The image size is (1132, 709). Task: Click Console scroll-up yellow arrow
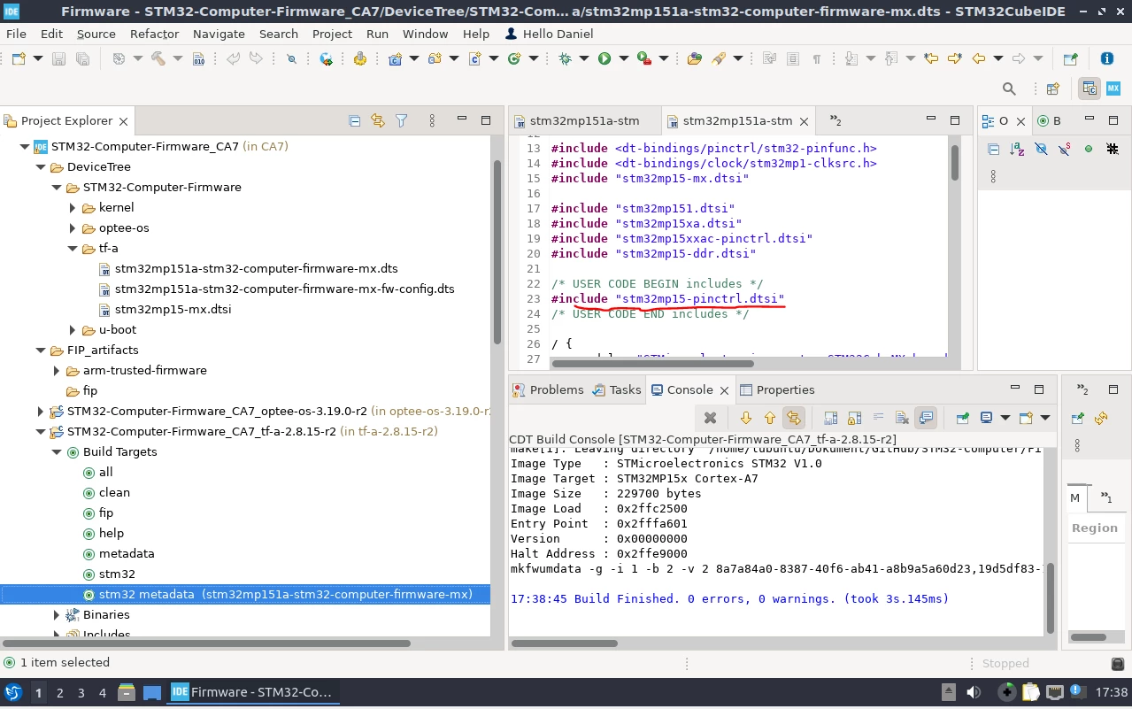[x=769, y=418]
